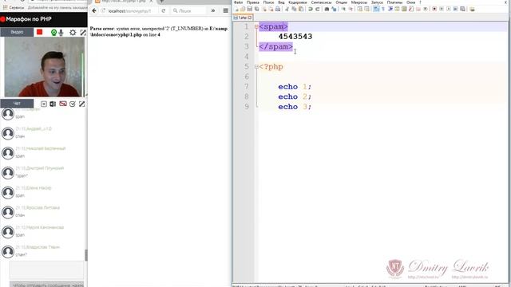This screenshot has width=511, height=287.
Task: Open the Запуск menu in Notepad++
Action: [377, 2]
